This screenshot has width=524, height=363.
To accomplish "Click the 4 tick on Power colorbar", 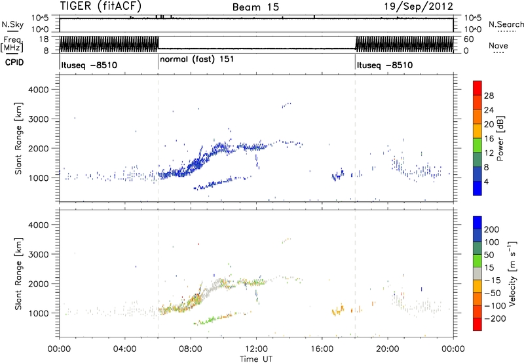I will point(486,182).
